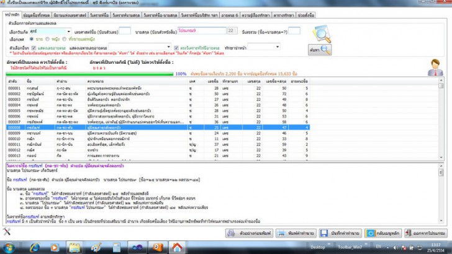Launch Internet Explorer from the taskbar
This screenshot has width=452, height=254.
(x=35, y=248)
